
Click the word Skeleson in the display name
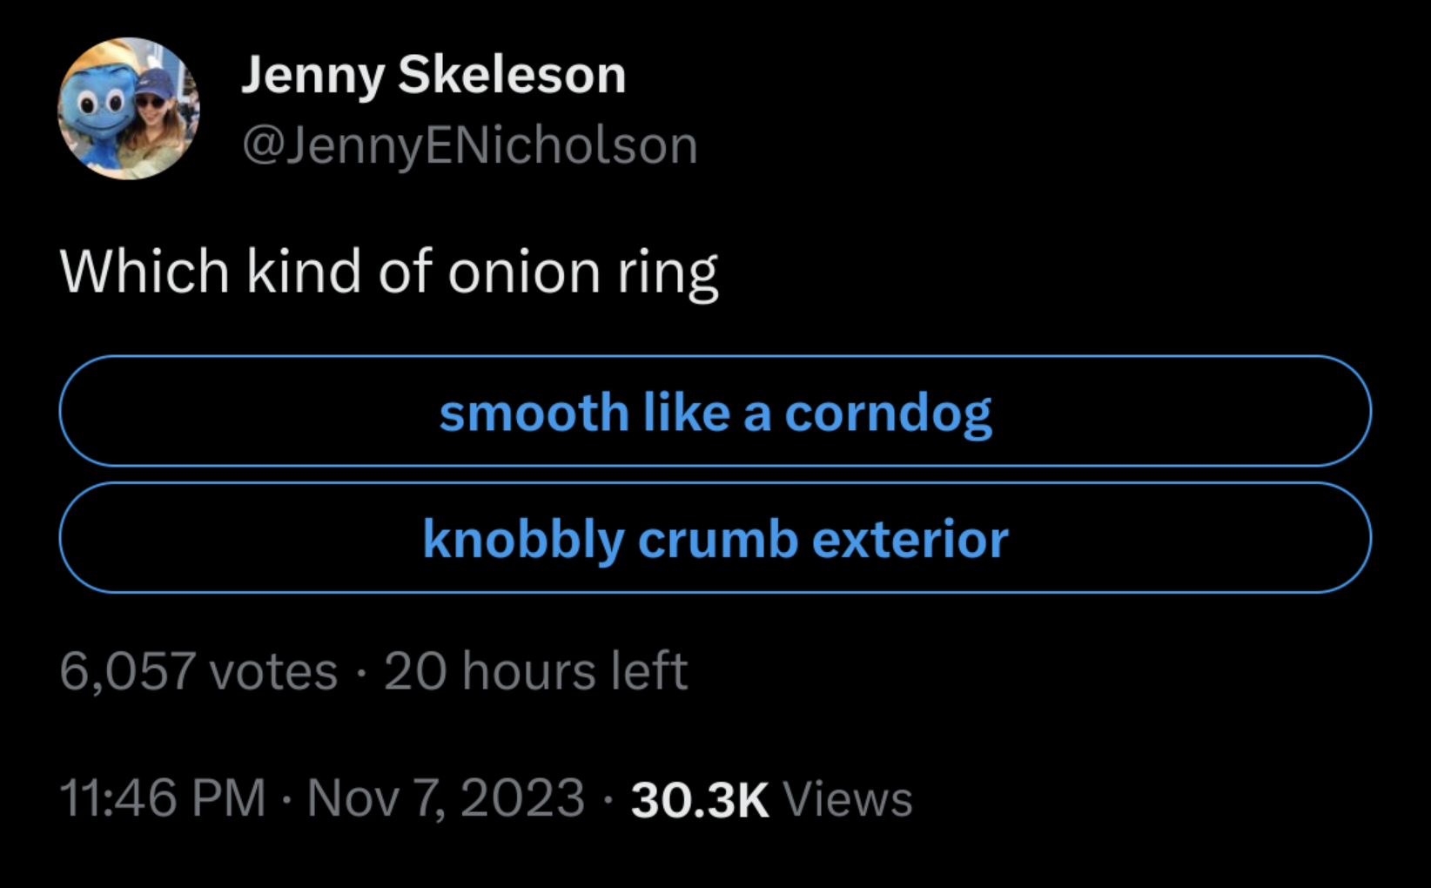tap(512, 75)
